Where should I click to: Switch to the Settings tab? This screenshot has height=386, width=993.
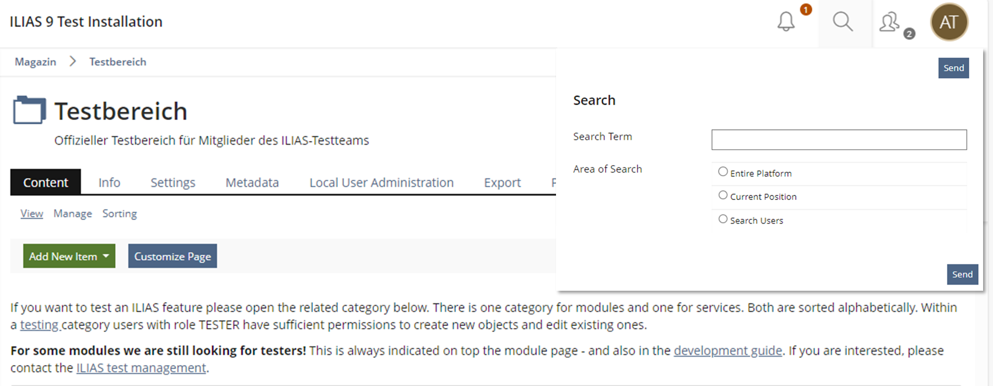pos(173,182)
